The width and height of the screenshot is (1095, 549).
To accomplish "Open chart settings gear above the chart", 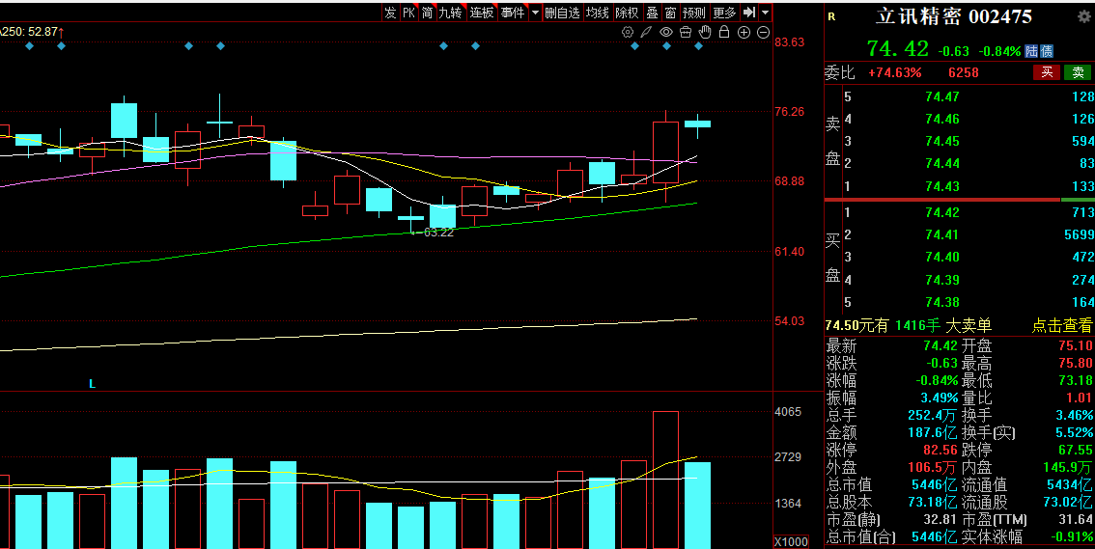I will 627,32.
